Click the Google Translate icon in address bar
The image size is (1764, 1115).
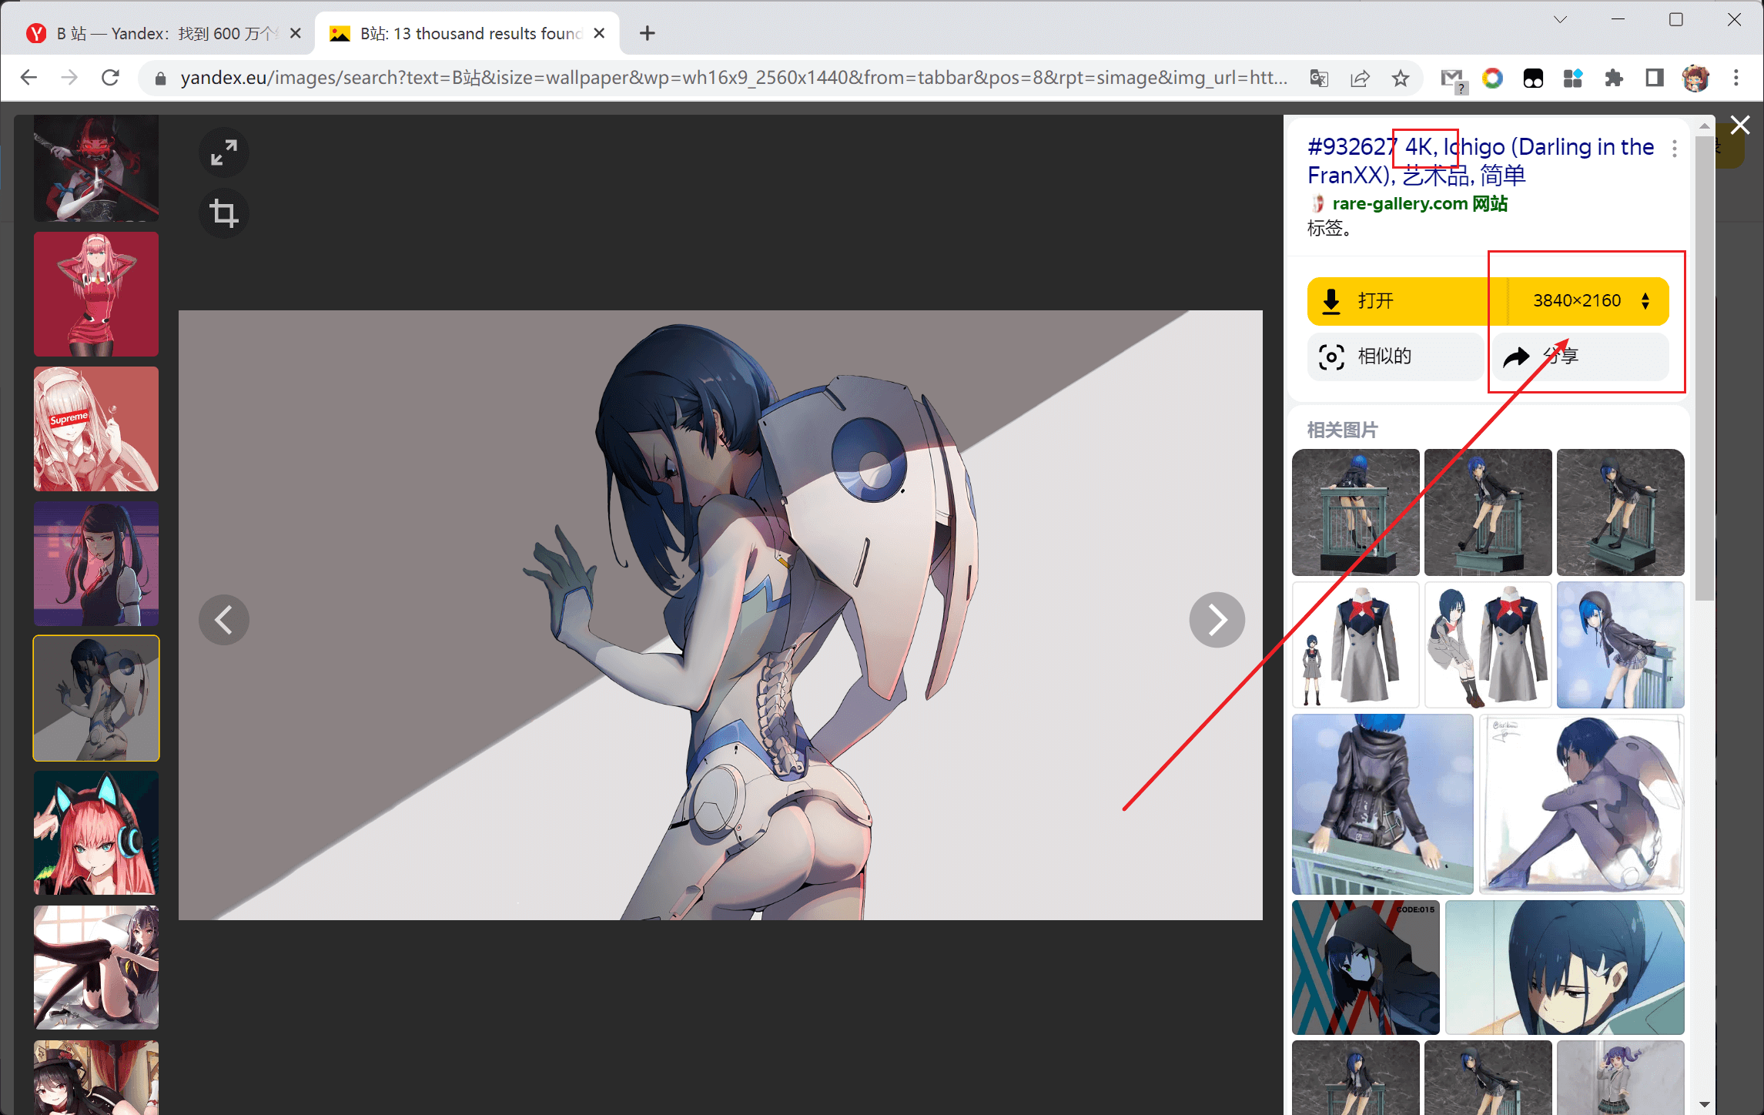1318,78
